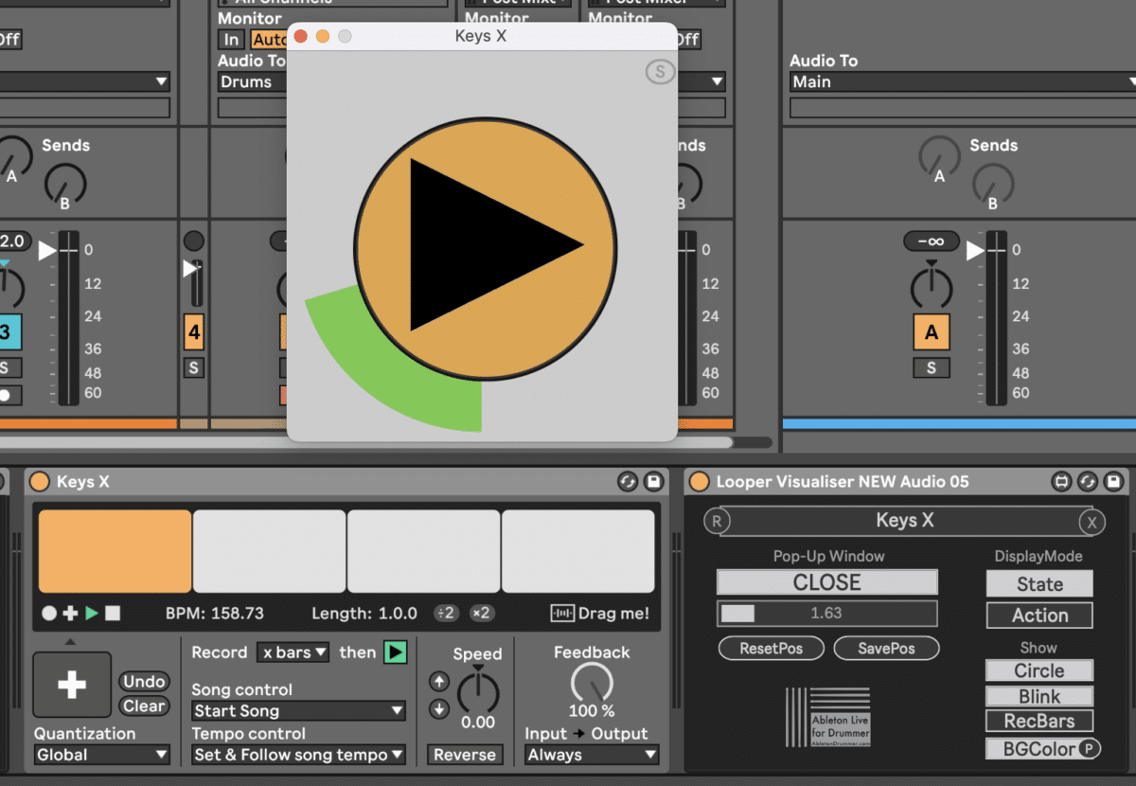Click save preset disk icon on Keys X device
1136x786 pixels.
coord(653,482)
